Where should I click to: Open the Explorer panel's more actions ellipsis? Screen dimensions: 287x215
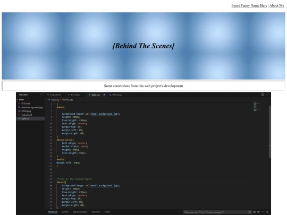(41, 94)
